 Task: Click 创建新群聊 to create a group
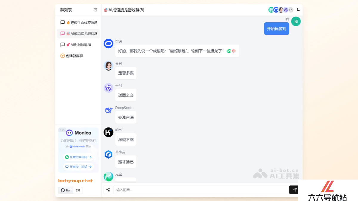pos(72,56)
